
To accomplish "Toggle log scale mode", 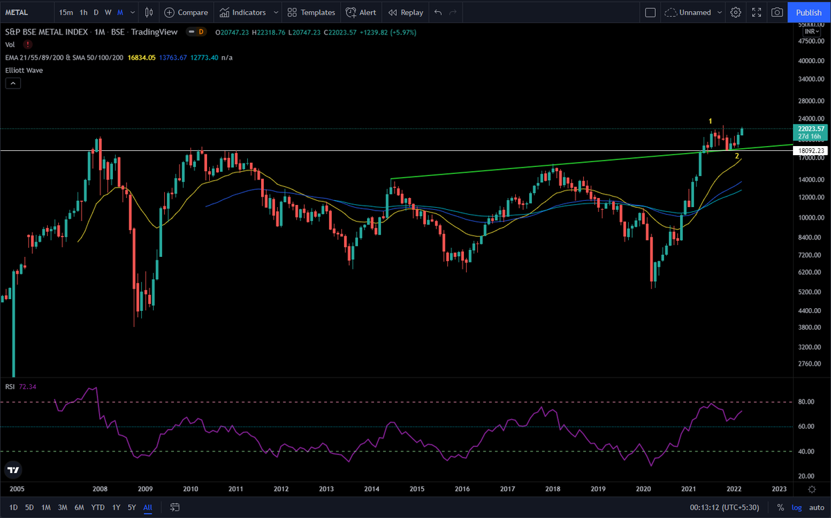I will coord(796,508).
